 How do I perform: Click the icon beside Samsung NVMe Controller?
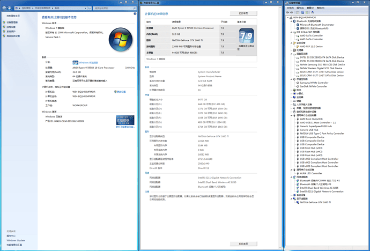pyautogui.click(x=298, y=83)
